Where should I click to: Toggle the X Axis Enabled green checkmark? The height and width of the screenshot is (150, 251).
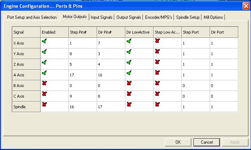[x=44, y=41]
